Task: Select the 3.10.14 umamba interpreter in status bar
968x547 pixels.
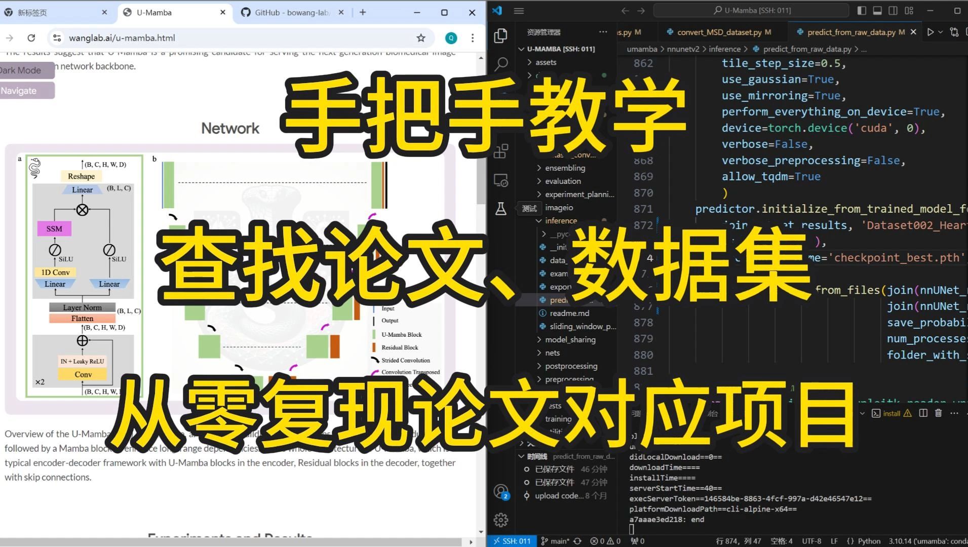Action: pyautogui.click(x=928, y=541)
